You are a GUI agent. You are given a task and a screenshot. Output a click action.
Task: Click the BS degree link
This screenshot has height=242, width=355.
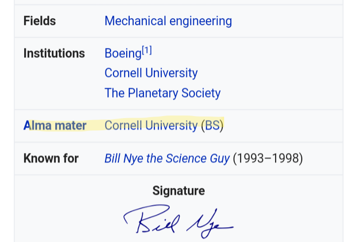tap(212, 125)
